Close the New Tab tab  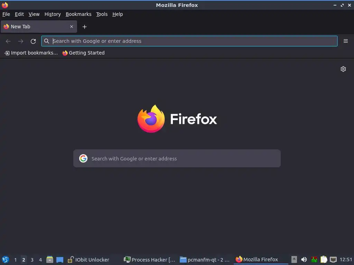[72, 27]
